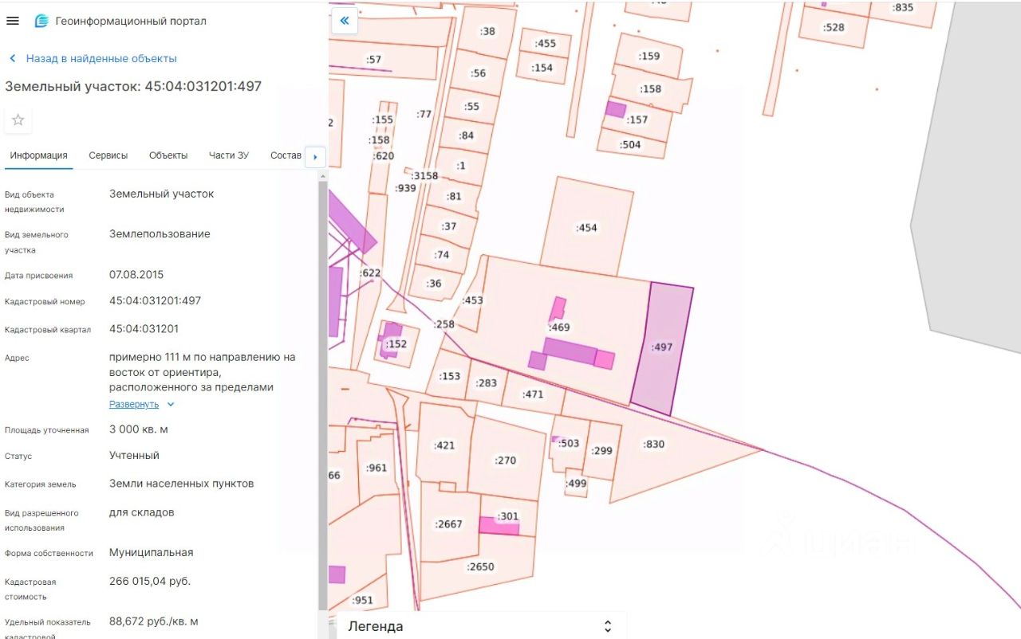Image resolution: width=1021 pixels, height=639 pixels.
Task: Select parcel :38 on the map
Action: pos(487,32)
